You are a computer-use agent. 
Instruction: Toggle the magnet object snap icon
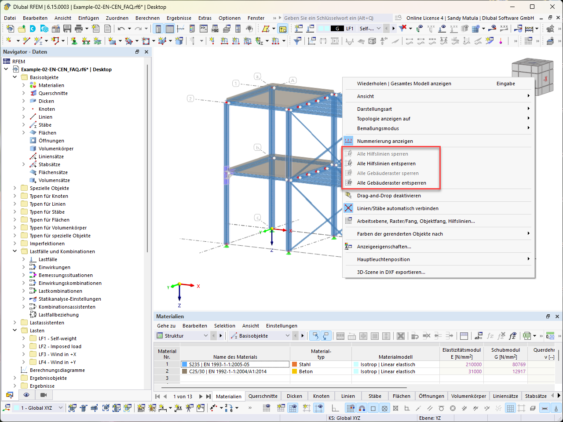click(x=362, y=408)
